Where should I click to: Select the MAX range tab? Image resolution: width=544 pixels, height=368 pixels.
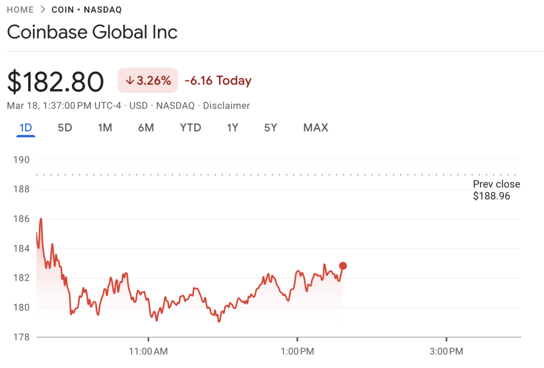point(316,128)
